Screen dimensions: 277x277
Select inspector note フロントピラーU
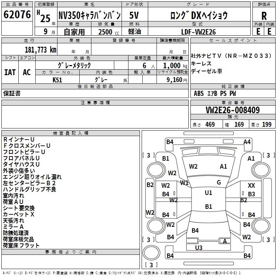pos(24,152)
